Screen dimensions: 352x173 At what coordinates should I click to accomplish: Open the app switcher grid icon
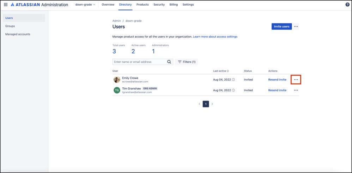point(6,5)
